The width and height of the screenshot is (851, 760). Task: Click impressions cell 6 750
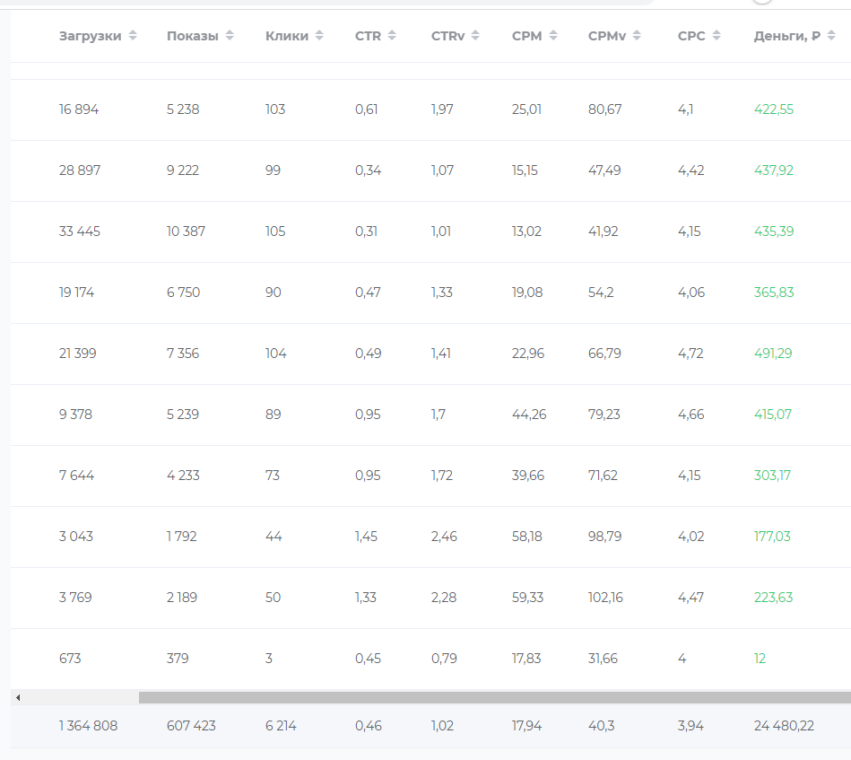184,293
